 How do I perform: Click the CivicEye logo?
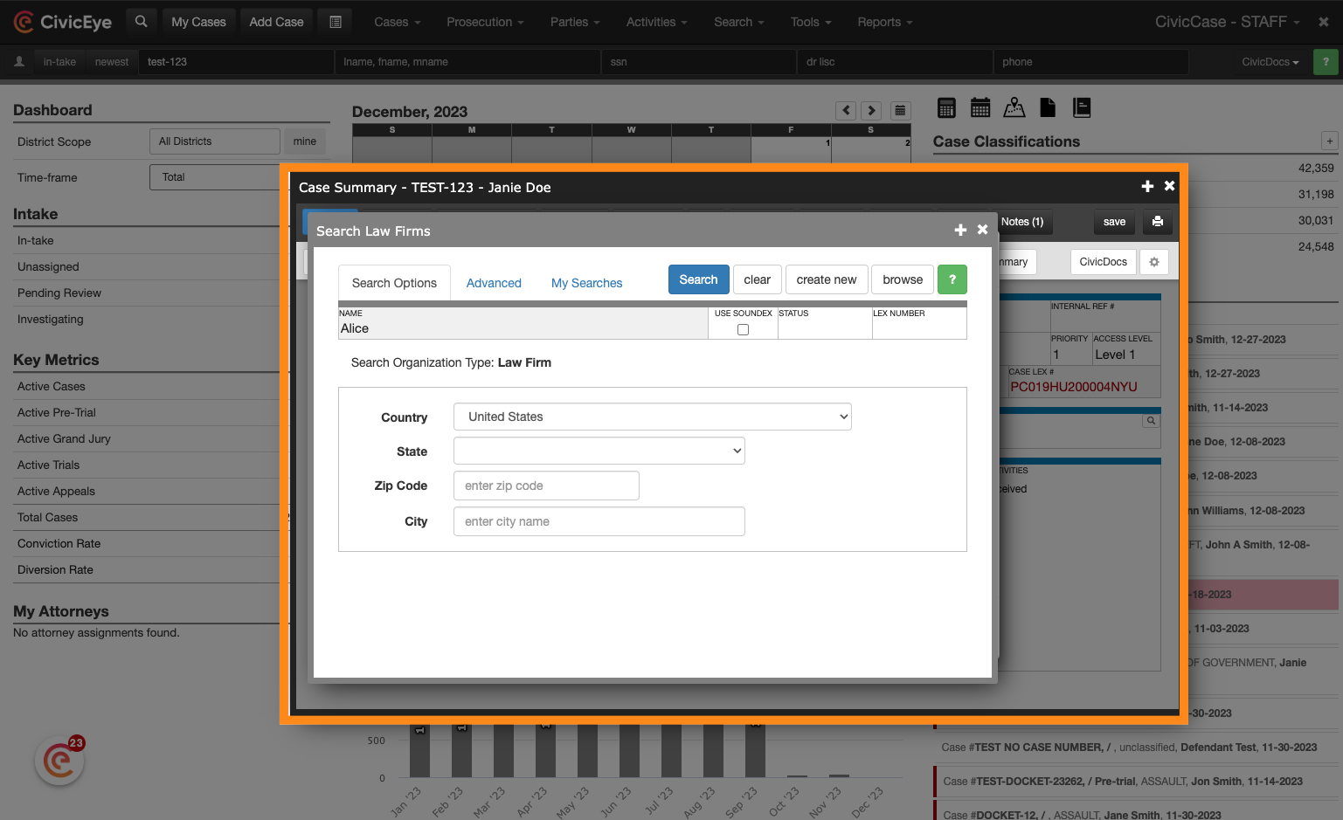coord(63,22)
